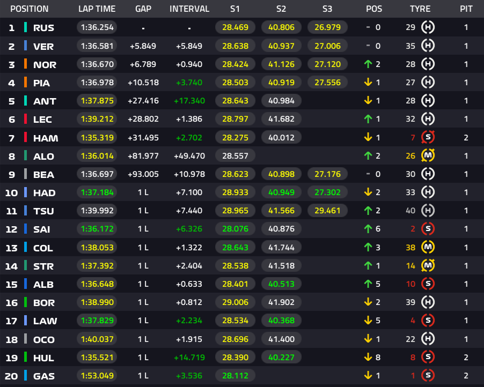The height and width of the screenshot is (387, 484).
Task: Select driver name RUS
Action: pyautogui.click(x=43, y=28)
